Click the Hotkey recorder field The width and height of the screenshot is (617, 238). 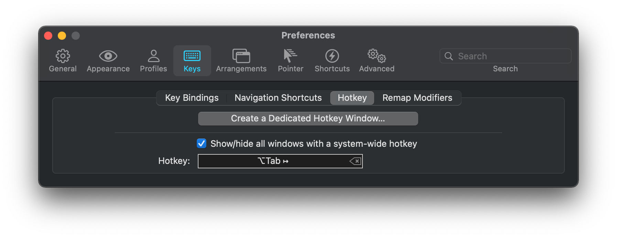pos(273,161)
